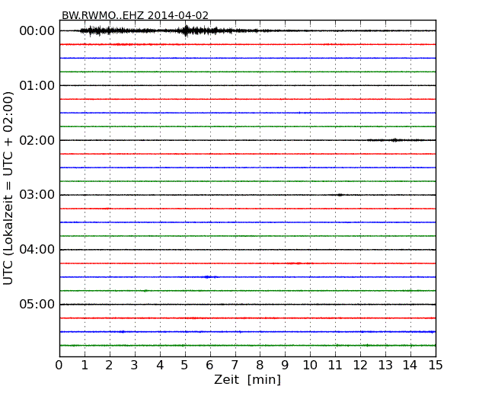Screen dimensions: 495x396
Task: Click the 02:00 time label
Action: coord(37,140)
